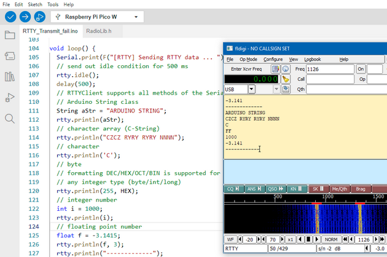Open fldigi's Help menu
Image resolution: width=387 pixels, height=257 pixels.
[x=343, y=59]
